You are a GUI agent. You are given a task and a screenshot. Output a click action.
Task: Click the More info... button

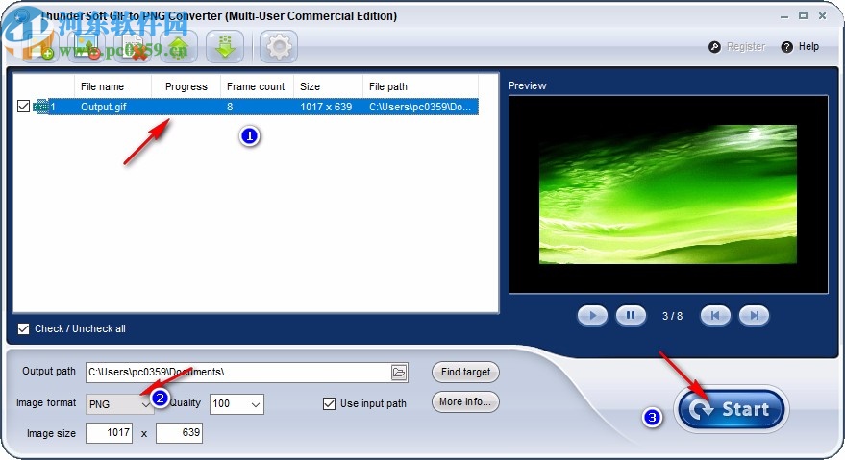465,401
